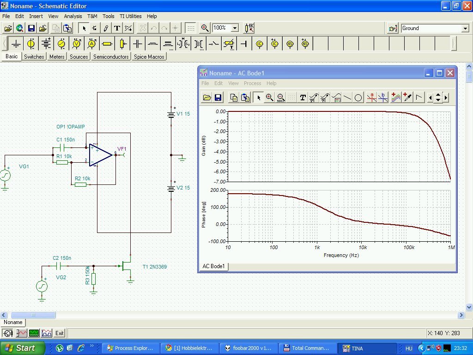
Task: Click the horizontal scrollbar thumb
Action: click(x=33, y=315)
